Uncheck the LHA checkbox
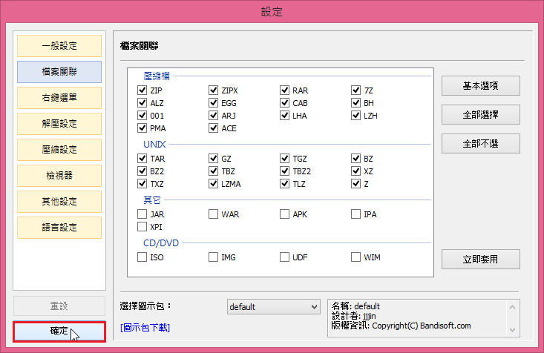The image size is (544, 353). [x=284, y=116]
